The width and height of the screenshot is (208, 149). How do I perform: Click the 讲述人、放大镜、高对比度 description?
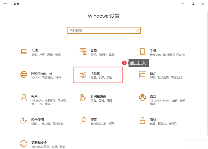point(47,124)
